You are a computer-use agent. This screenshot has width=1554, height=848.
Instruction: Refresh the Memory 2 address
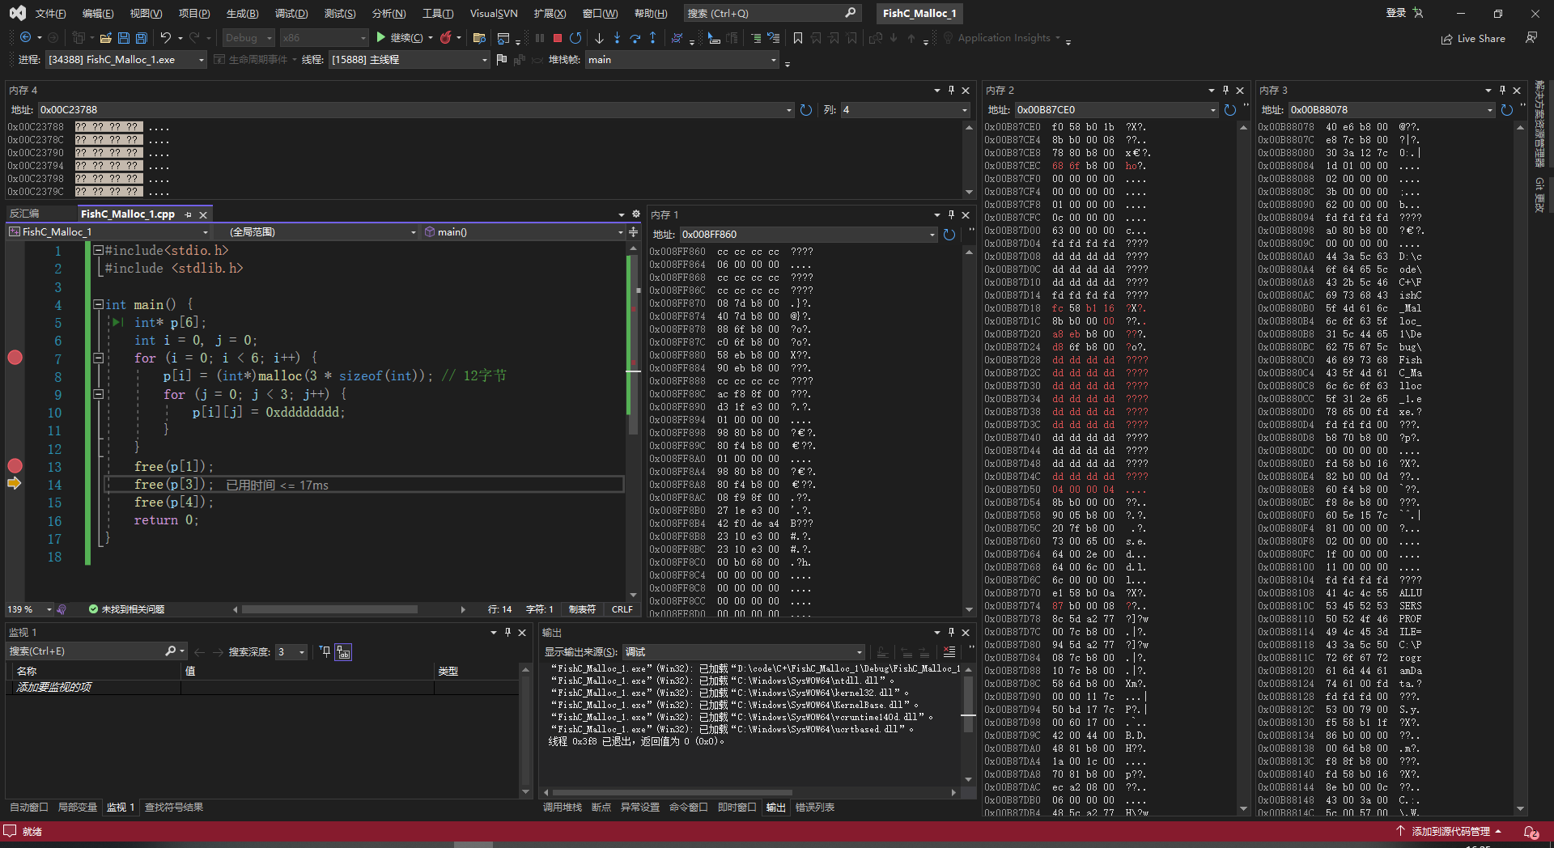[x=1230, y=110]
